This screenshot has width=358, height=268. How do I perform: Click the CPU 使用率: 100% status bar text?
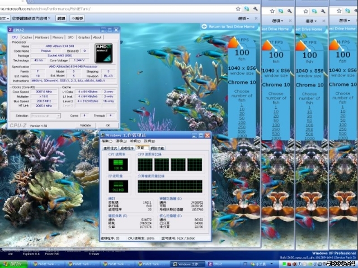tap(141, 238)
